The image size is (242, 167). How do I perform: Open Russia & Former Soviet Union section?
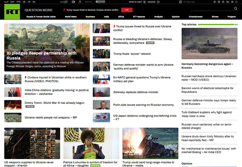tap(41, 16)
